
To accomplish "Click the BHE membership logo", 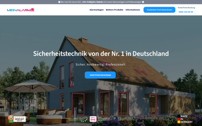I will click(x=93, y=119).
